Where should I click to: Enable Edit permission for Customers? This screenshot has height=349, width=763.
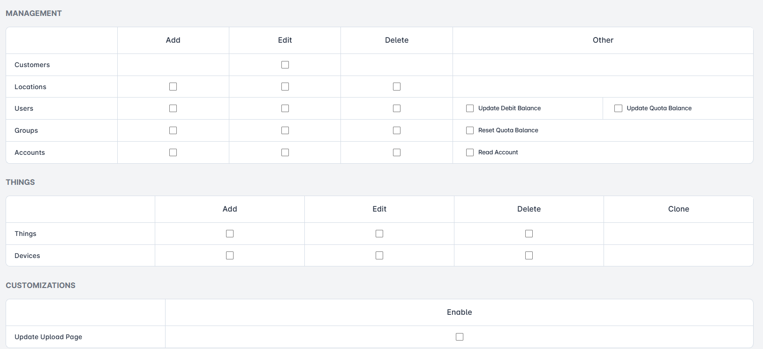pos(285,65)
